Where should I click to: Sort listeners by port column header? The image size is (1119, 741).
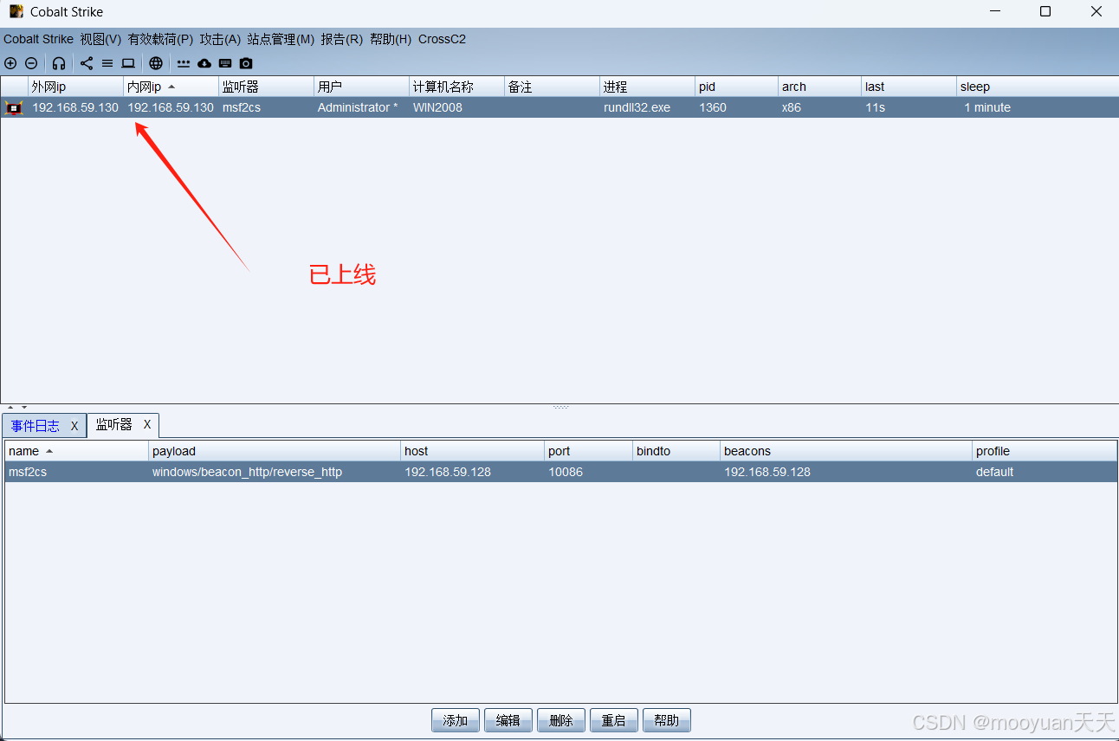pyautogui.click(x=590, y=451)
